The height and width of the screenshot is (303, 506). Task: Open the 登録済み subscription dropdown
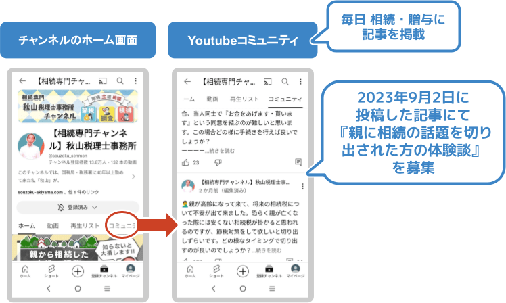click(x=78, y=208)
